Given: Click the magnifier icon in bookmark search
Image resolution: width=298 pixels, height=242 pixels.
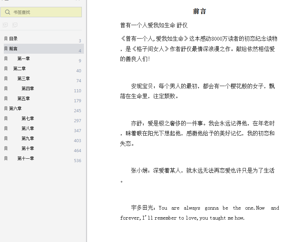Looking at the screenshot, I should [x=7, y=12].
